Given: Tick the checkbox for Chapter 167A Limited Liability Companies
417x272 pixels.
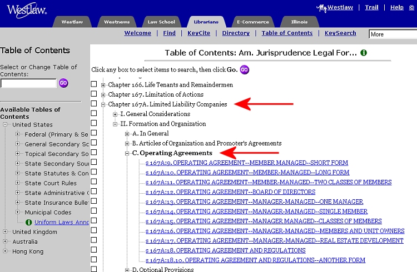Looking at the screenshot, I should (93, 104).
